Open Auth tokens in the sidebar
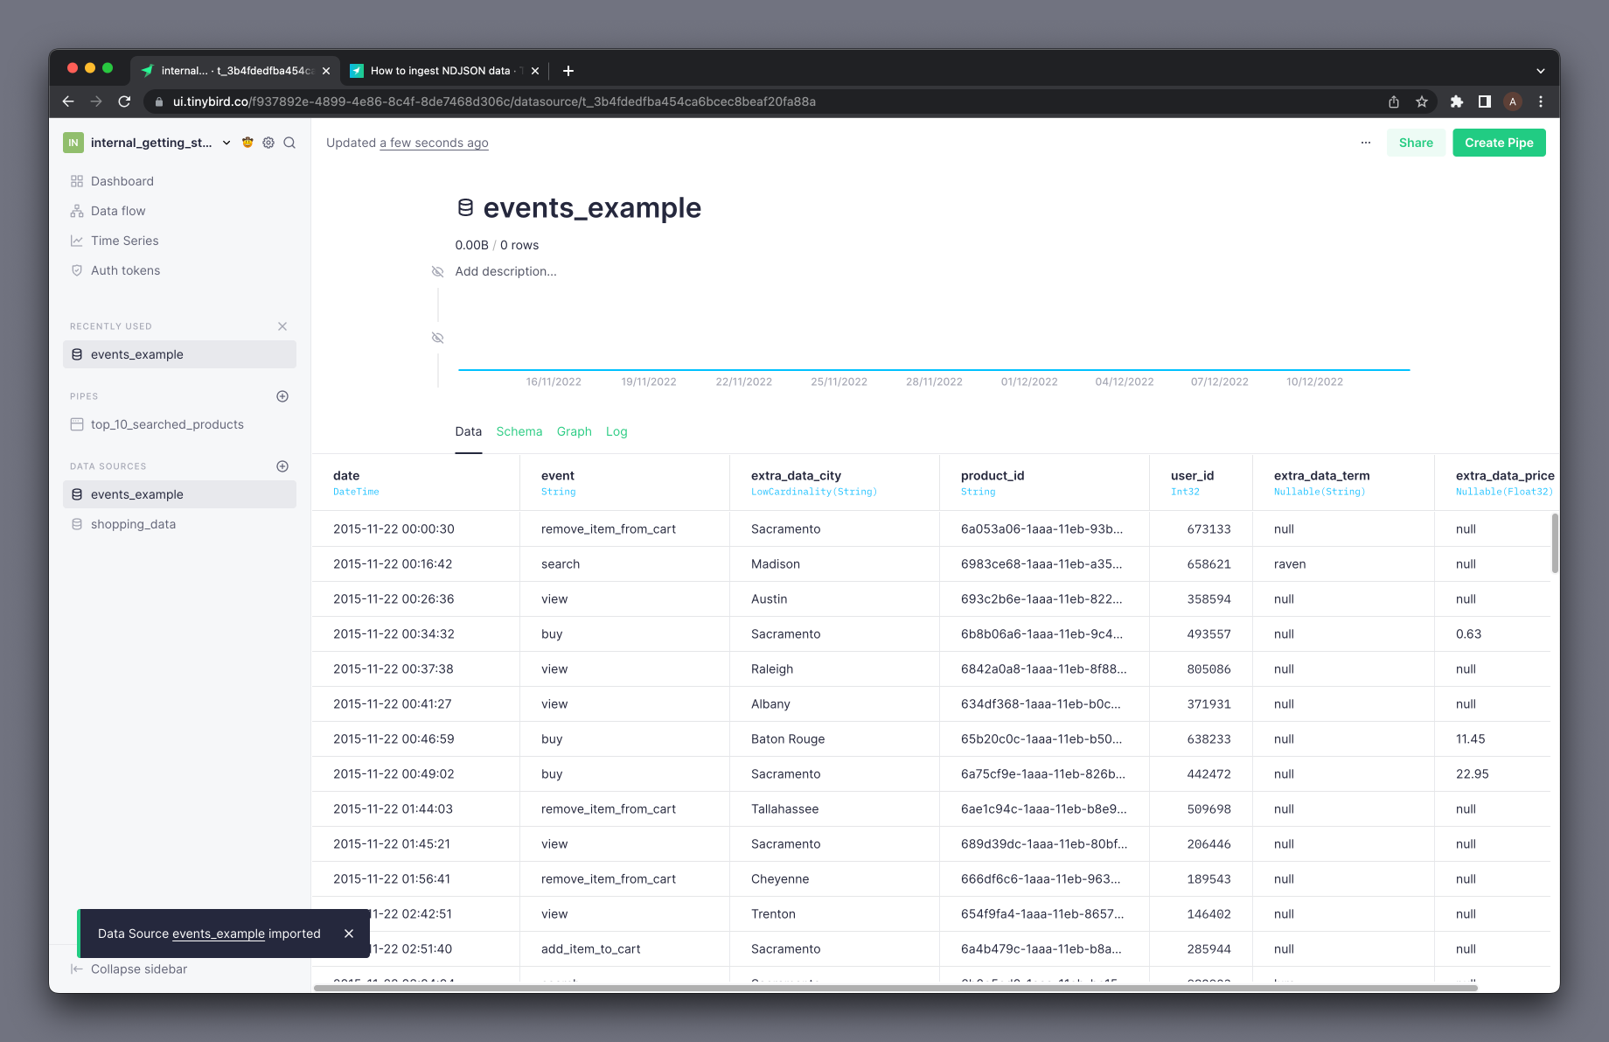1609x1042 pixels. 126,270
